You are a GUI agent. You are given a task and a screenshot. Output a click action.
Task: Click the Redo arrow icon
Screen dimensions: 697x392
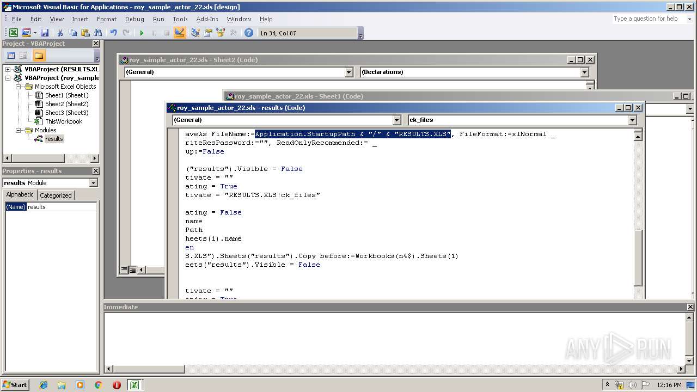[126, 33]
